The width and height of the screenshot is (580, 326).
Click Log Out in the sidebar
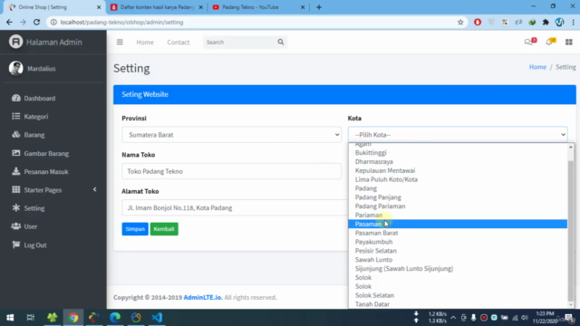35,245
